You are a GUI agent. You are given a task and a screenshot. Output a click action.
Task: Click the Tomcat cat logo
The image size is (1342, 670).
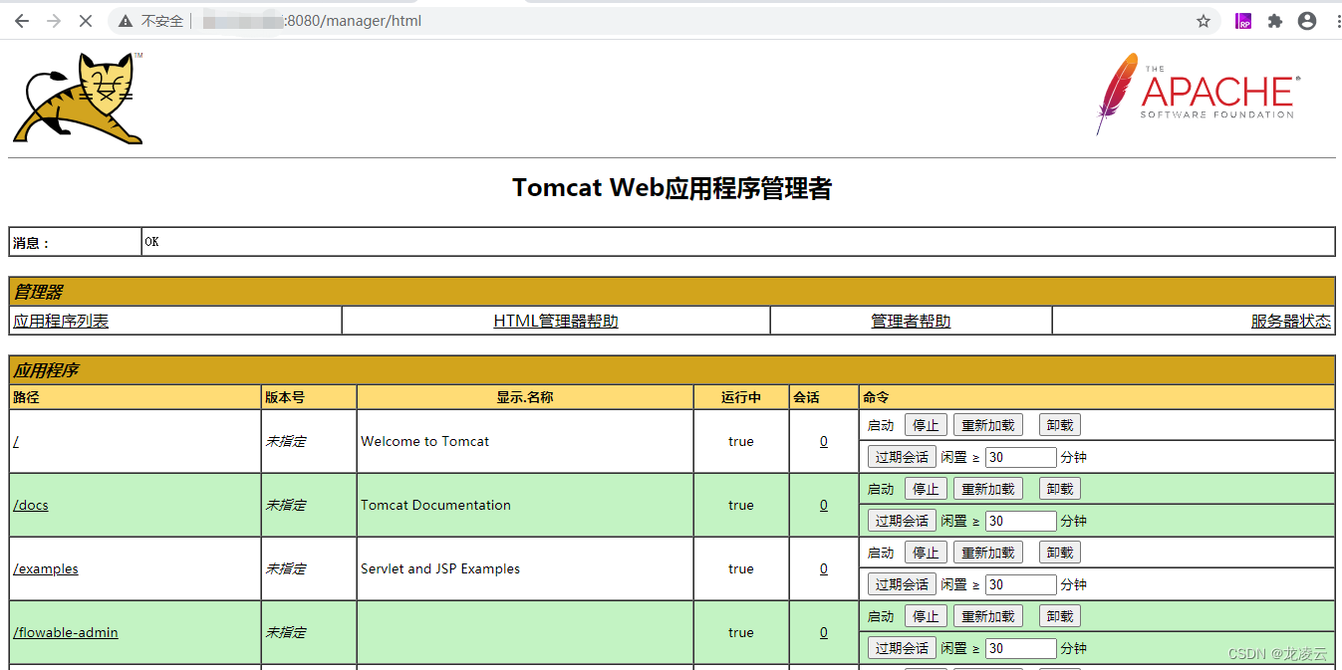coord(78,98)
